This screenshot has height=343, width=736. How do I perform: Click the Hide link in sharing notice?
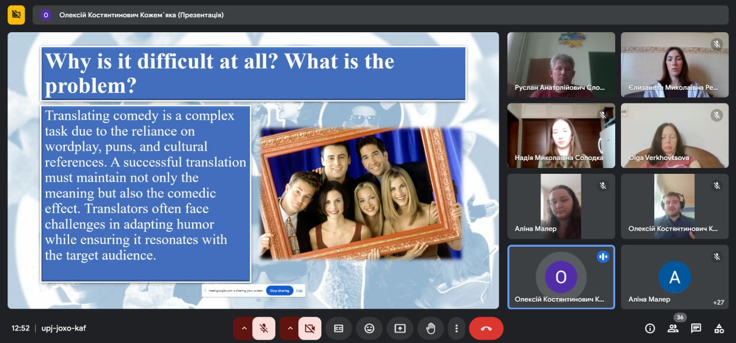tap(299, 291)
